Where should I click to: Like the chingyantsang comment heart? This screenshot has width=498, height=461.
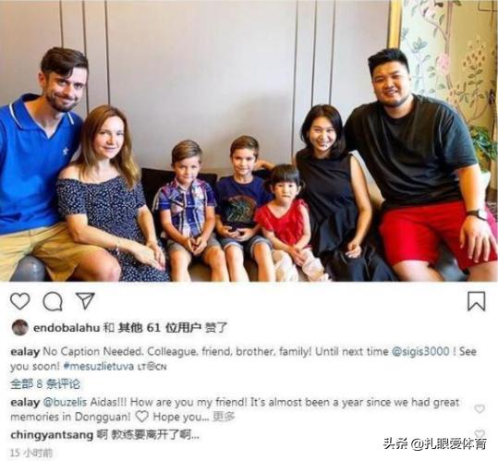[480, 433]
